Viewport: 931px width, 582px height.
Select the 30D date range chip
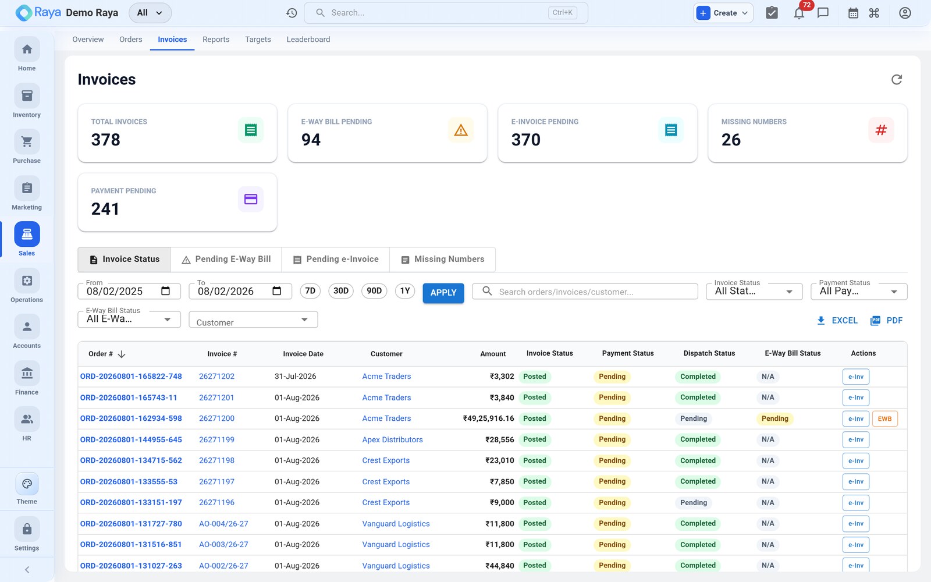[x=341, y=291]
